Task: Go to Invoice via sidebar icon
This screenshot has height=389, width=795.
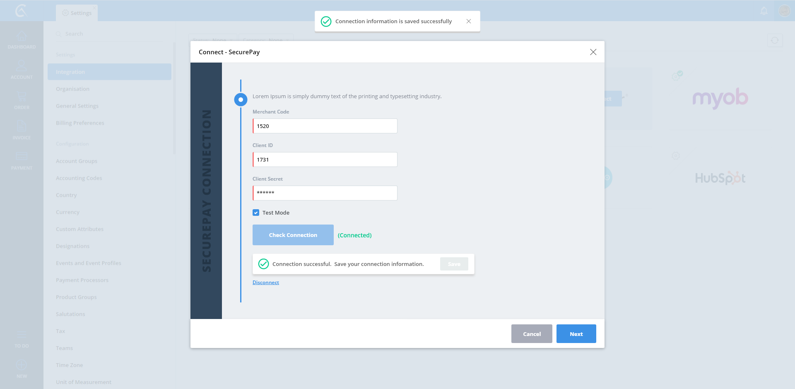Action: pyautogui.click(x=22, y=127)
